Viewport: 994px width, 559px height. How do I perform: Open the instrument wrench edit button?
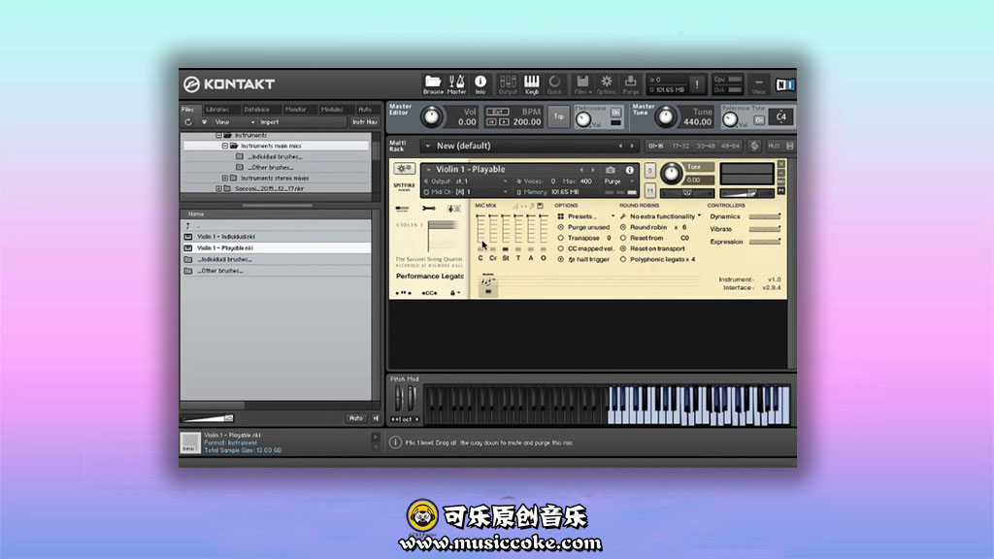tap(403, 169)
